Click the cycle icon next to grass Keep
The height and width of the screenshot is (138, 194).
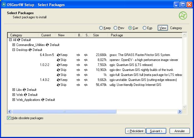click(x=58, y=55)
